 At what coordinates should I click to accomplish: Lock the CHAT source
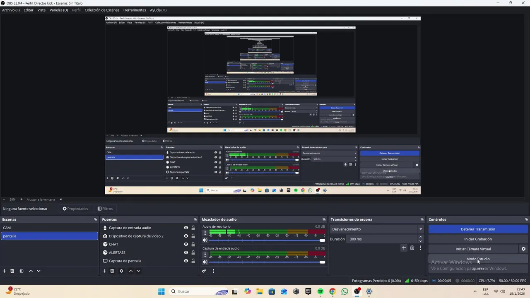[193, 244]
